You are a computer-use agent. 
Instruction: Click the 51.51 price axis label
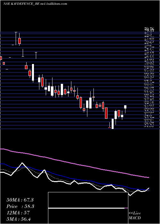tap(149, 126)
